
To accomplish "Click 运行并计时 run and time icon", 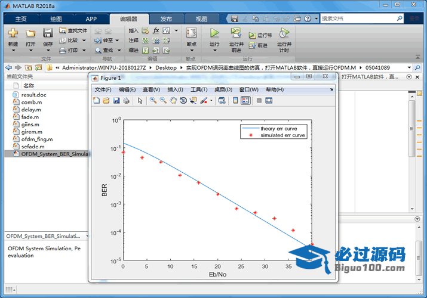I will (x=284, y=33).
